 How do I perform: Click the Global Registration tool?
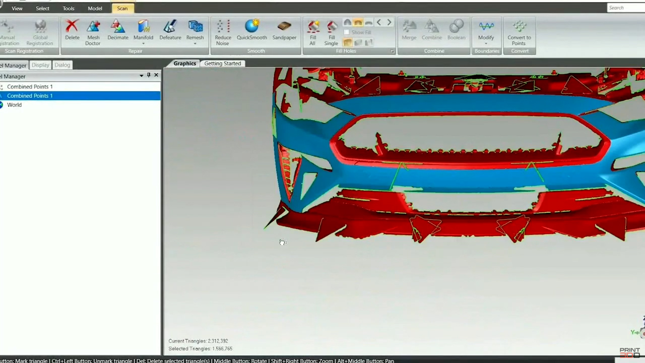pyautogui.click(x=40, y=32)
